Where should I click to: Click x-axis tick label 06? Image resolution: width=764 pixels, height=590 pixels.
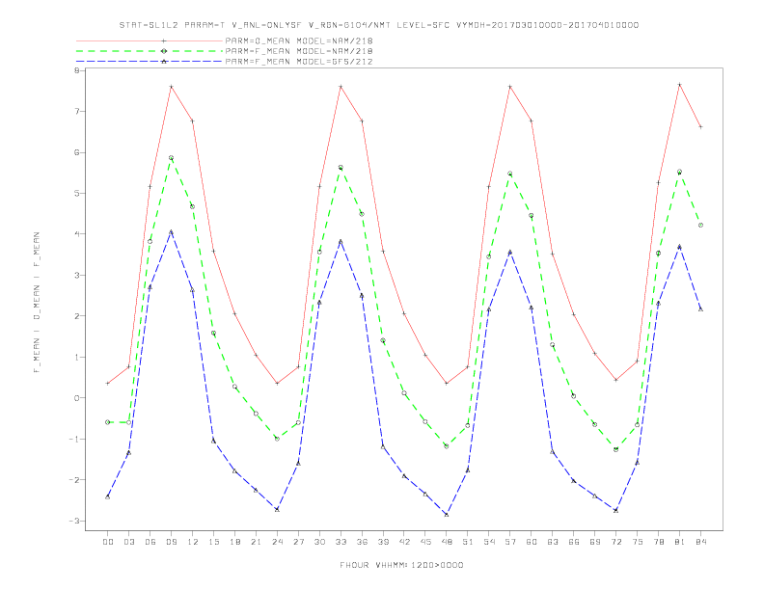pos(150,542)
